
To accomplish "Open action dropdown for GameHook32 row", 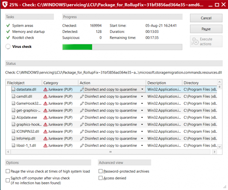I will (142, 103).
